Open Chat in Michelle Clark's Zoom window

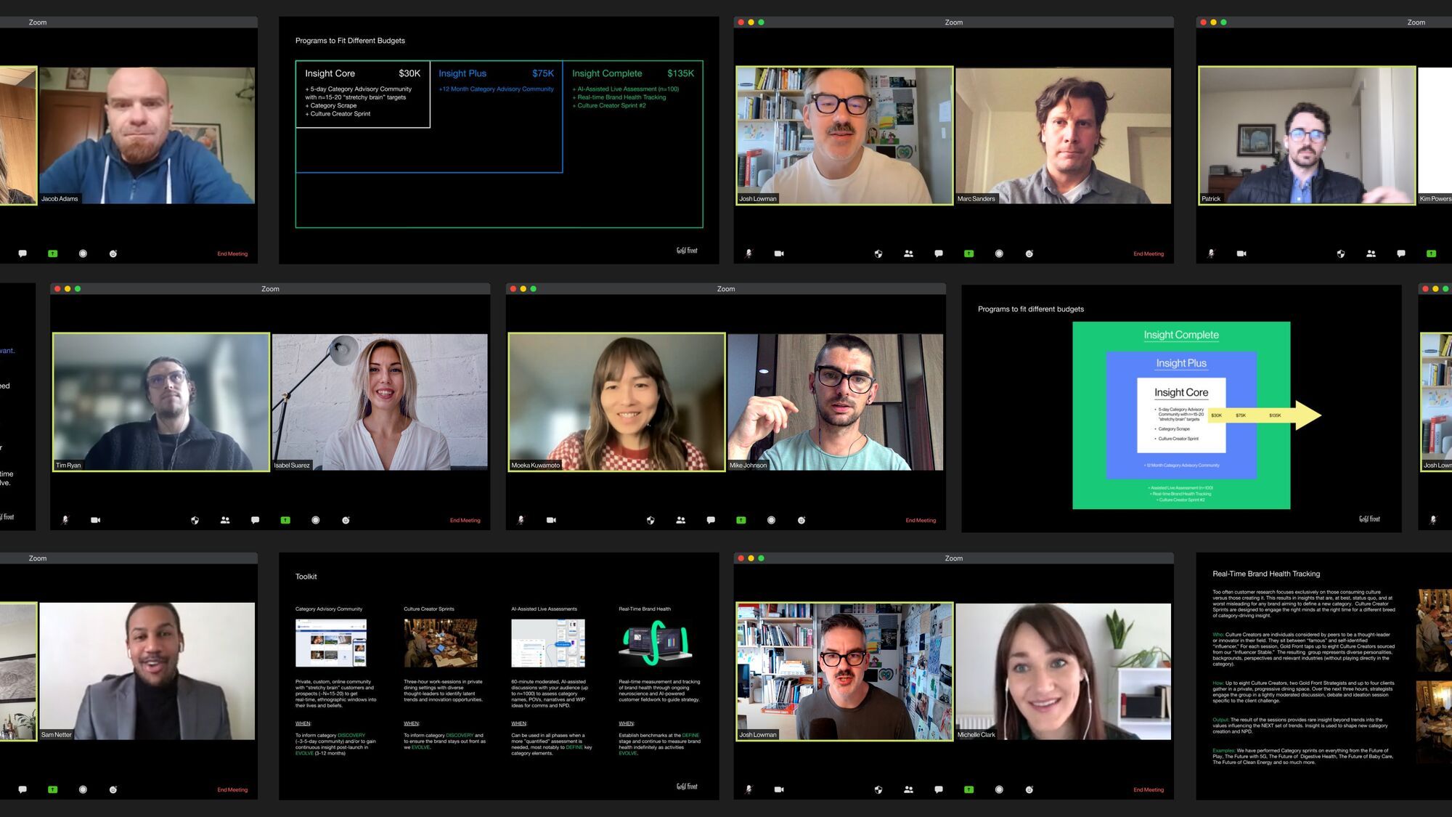point(939,789)
